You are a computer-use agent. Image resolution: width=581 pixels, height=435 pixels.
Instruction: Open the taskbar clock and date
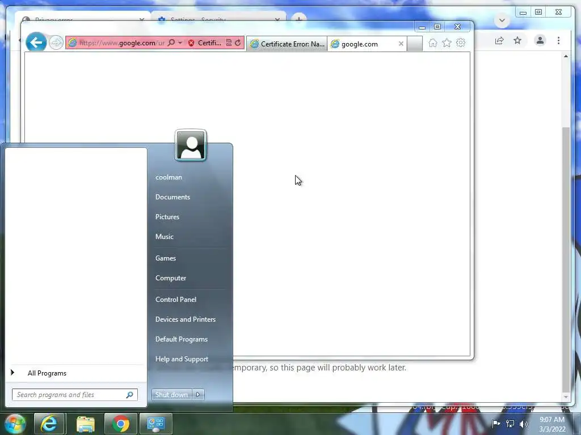[552, 424]
